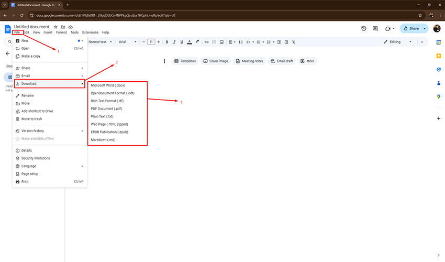Open the Share options dropdown arrow
The height and width of the screenshot is (262, 445).
(x=425, y=28)
